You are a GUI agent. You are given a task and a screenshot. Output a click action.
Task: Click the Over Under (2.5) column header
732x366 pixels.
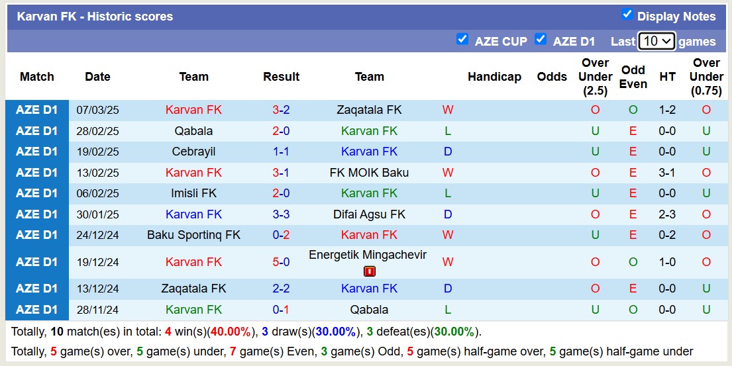tap(595, 77)
